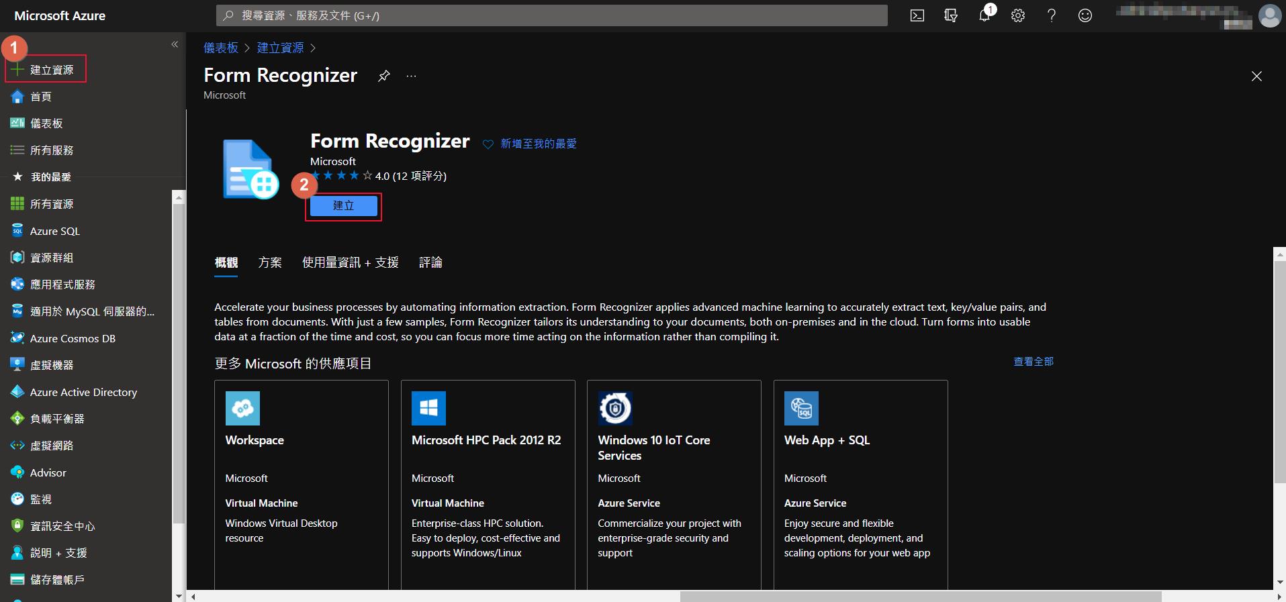The height and width of the screenshot is (602, 1286).
Task: Switch to the 評論 tab
Action: click(430, 262)
